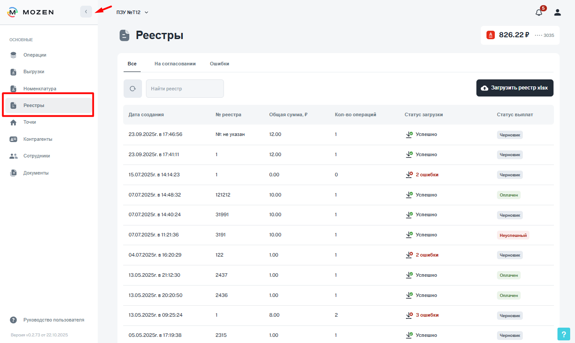Navigate to Точки section
This screenshot has height=343, width=575.
[29, 122]
